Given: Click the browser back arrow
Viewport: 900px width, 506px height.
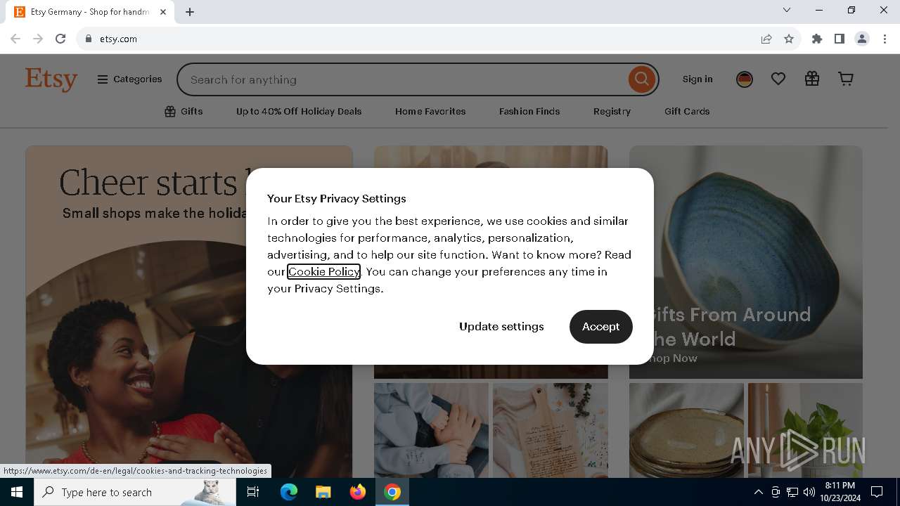Looking at the screenshot, I should tap(15, 39).
